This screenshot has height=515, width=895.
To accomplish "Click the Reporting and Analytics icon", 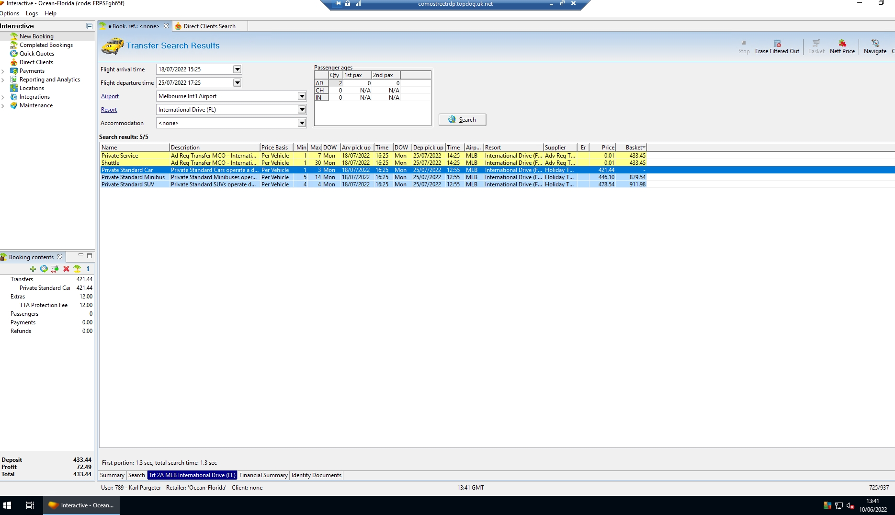I will click(x=14, y=80).
